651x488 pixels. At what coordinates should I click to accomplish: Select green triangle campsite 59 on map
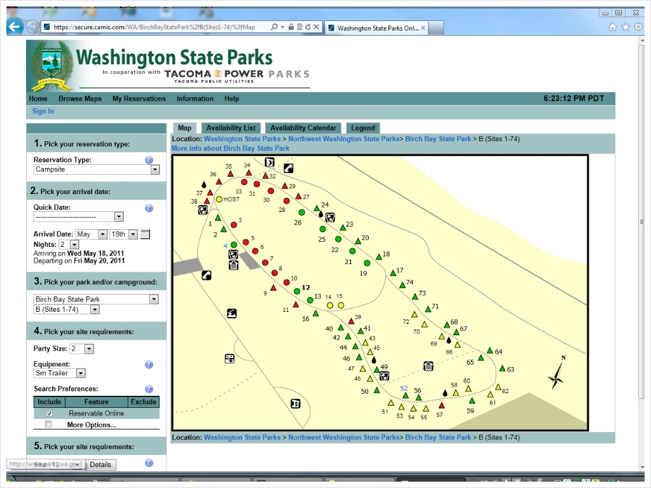[472, 401]
